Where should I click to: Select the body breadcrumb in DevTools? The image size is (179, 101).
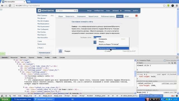tap(20, 96)
